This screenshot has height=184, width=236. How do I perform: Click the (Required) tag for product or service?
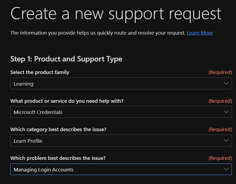[x=220, y=101]
